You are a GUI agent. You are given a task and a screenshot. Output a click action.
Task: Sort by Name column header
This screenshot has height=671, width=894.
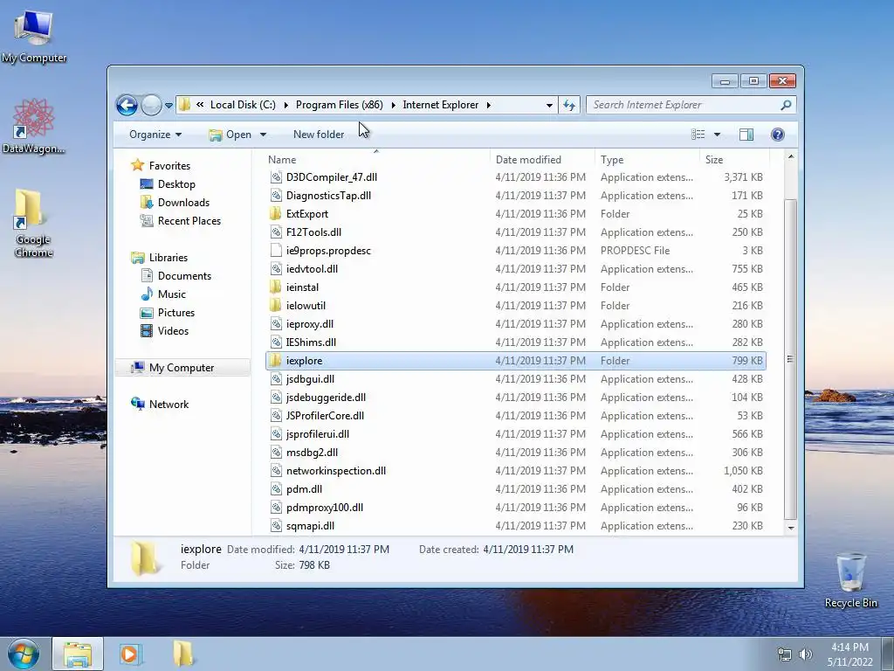tap(282, 160)
